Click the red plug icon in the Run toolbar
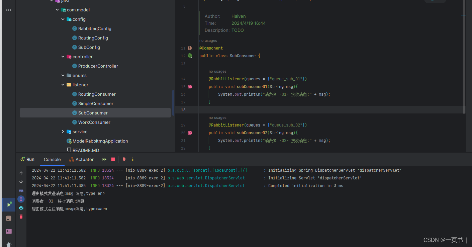 pos(124,159)
